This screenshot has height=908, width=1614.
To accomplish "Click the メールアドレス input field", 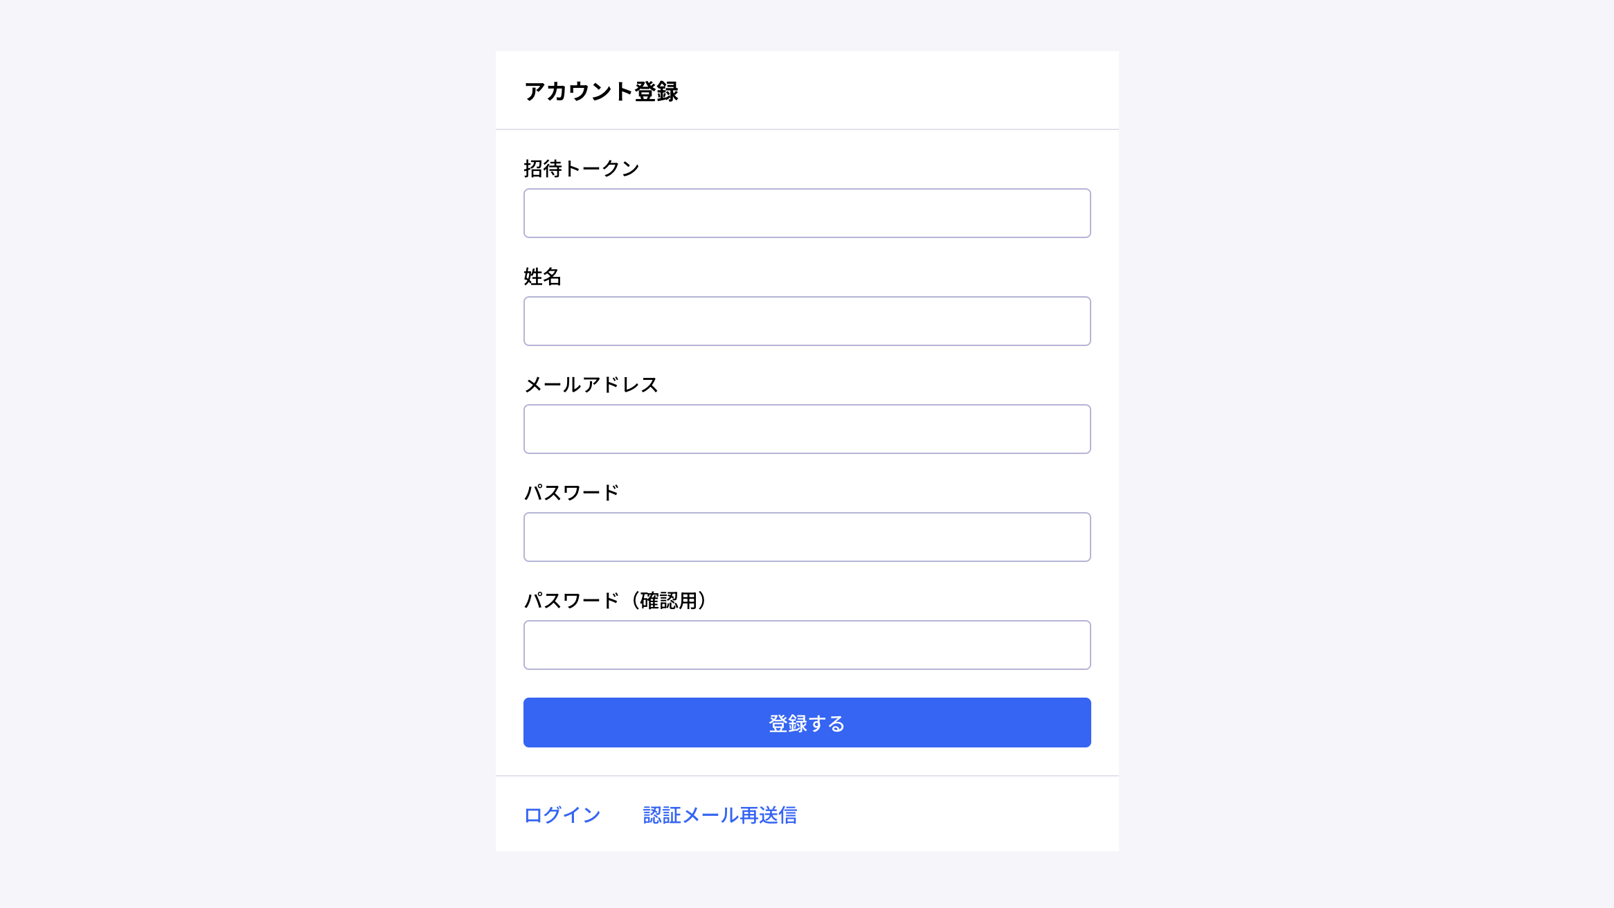I will pos(807,428).
